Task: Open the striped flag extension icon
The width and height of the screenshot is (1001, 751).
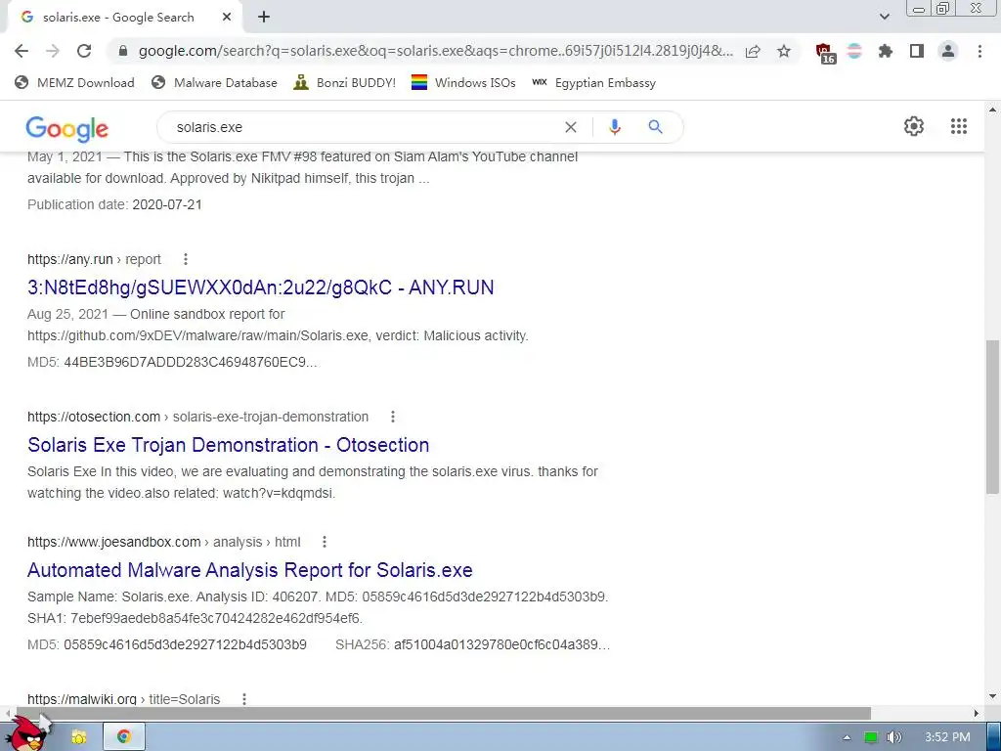Action: [854, 51]
